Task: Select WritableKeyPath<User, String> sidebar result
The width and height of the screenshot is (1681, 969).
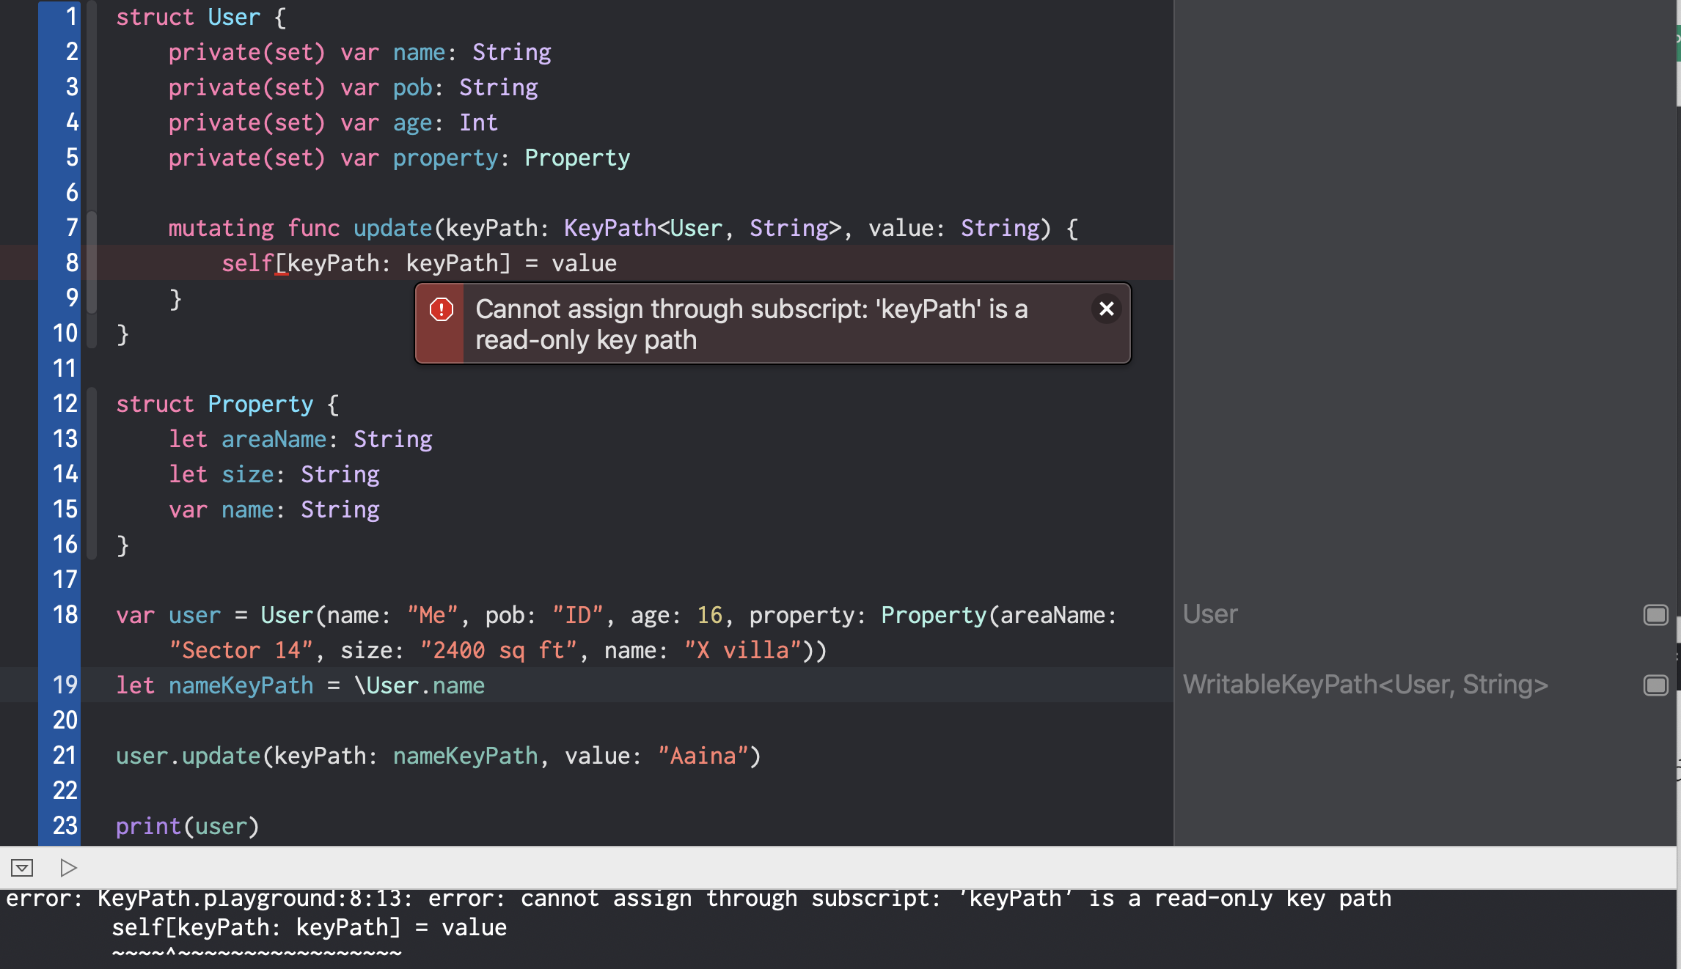Action: [1365, 685]
